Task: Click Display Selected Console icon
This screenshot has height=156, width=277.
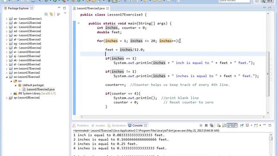Action: [248, 125]
